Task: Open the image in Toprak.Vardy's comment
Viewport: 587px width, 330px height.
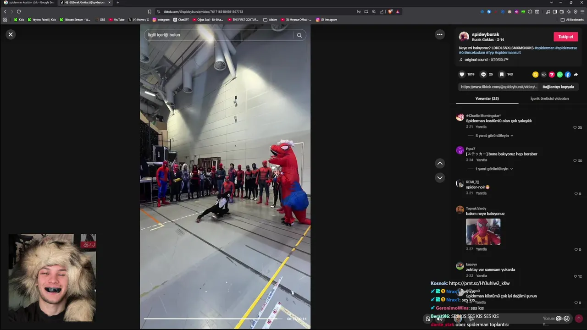Action: pyautogui.click(x=483, y=231)
